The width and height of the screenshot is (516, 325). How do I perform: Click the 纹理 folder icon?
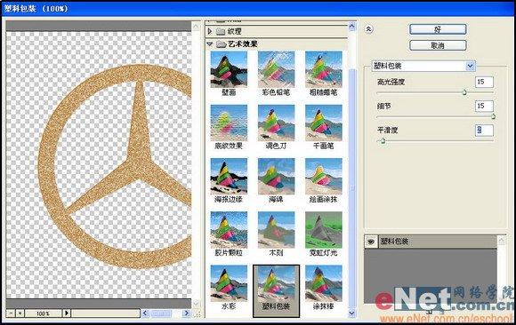point(221,32)
